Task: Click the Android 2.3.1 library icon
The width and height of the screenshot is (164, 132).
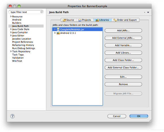Action: tap(58, 33)
